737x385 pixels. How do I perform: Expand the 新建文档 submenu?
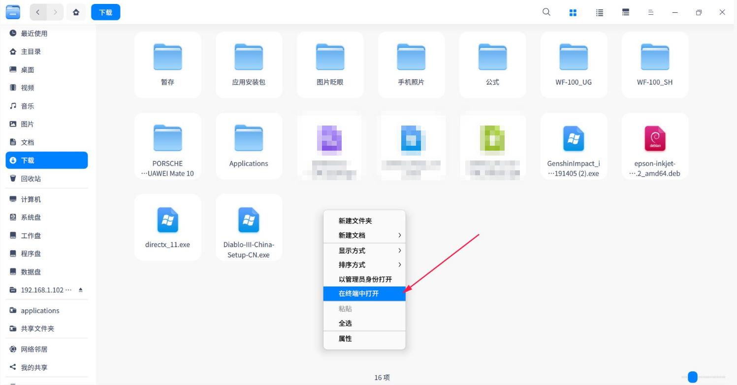(364, 235)
